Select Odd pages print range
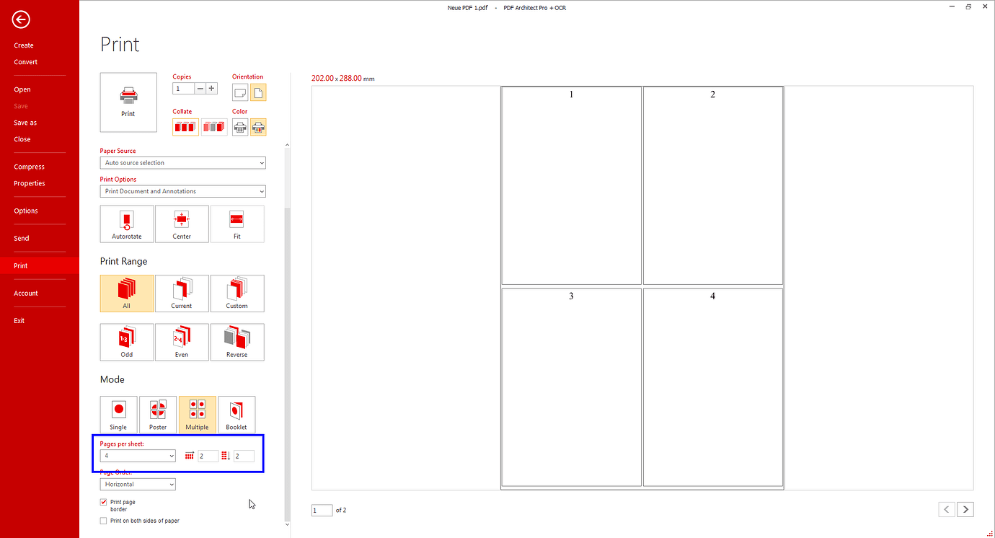The image size is (995, 538). tap(126, 342)
